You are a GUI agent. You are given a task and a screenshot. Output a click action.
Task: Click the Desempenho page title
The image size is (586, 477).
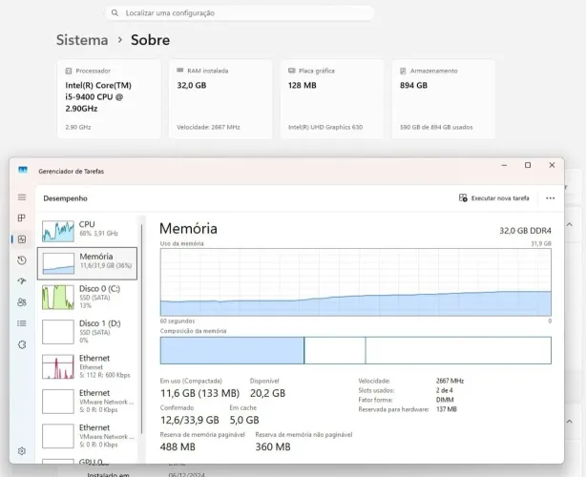pyautogui.click(x=66, y=198)
